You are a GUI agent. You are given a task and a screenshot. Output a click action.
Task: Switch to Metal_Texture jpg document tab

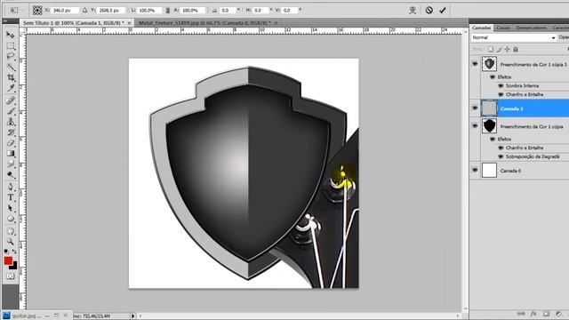pyautogui.click(x=204, y=23)
